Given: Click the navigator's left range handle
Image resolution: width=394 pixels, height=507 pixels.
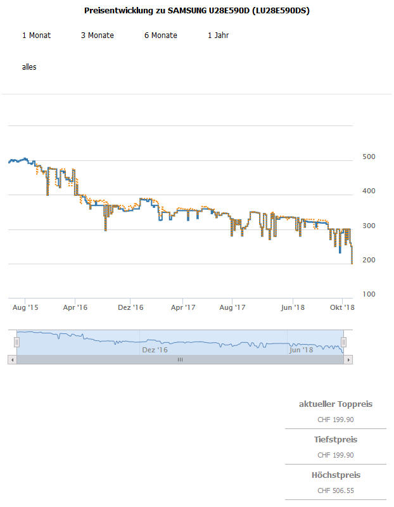Looking at the screenshot, I should tap(17, 342).
